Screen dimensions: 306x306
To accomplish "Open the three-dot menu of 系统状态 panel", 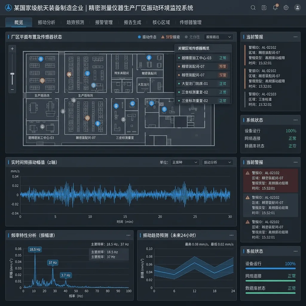I will coord(296,120).
